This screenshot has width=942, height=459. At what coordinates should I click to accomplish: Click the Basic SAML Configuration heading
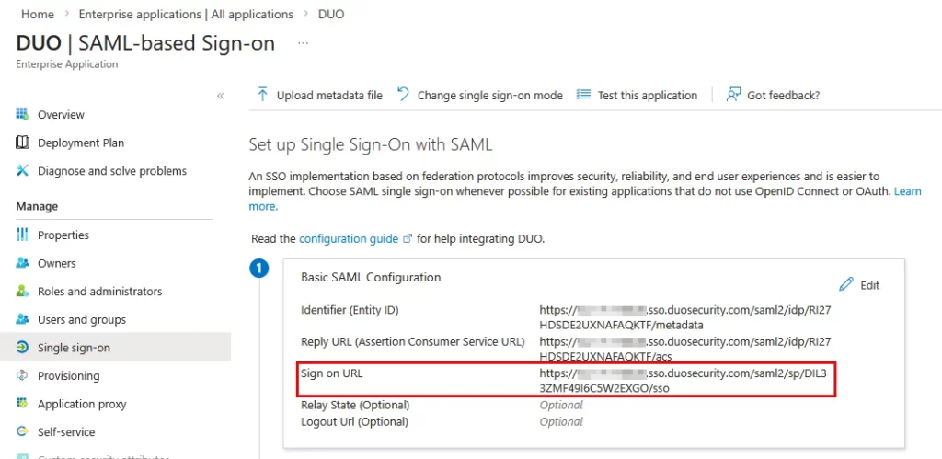pyautogui.click(x=371, y=277)
